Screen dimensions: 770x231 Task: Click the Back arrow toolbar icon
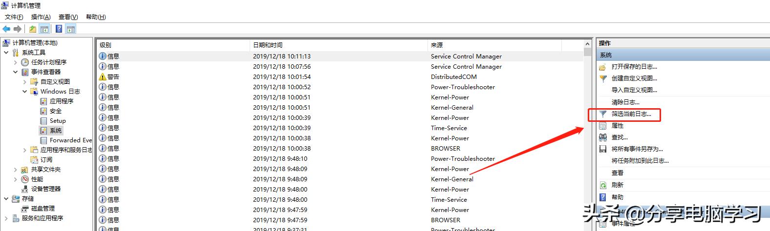pyautogui.click(x=7, y=29)
